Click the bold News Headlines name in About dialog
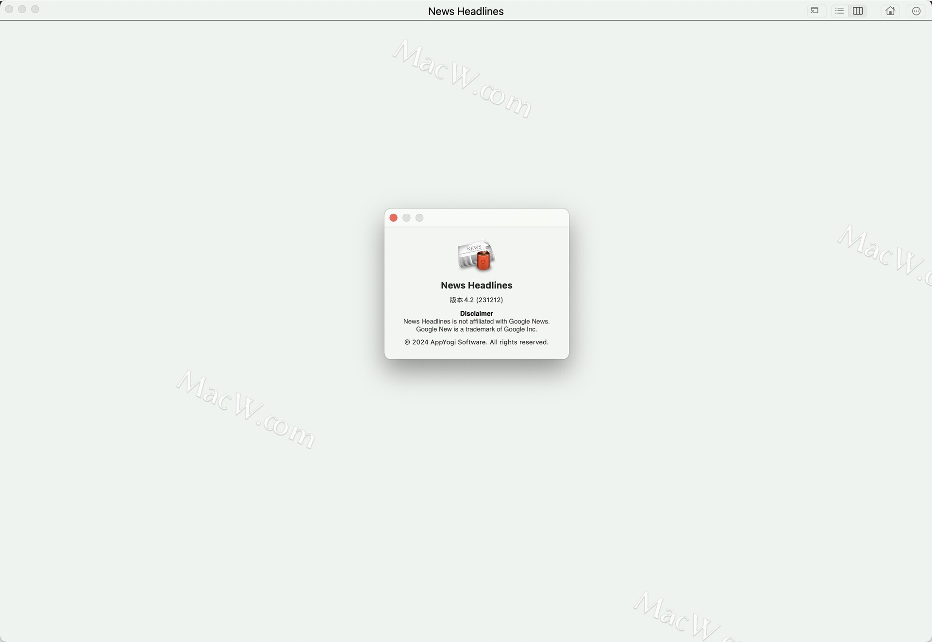Viewport: 932px width, 642px height. point(476,285)
